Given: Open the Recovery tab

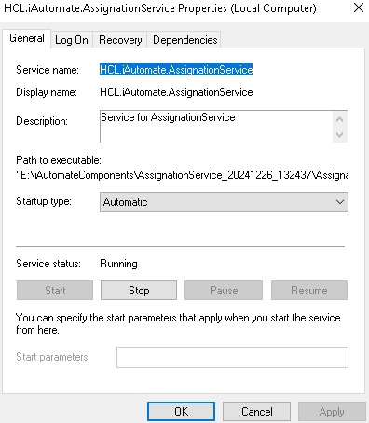Looking at the screenshot, I should coord(120,40).
